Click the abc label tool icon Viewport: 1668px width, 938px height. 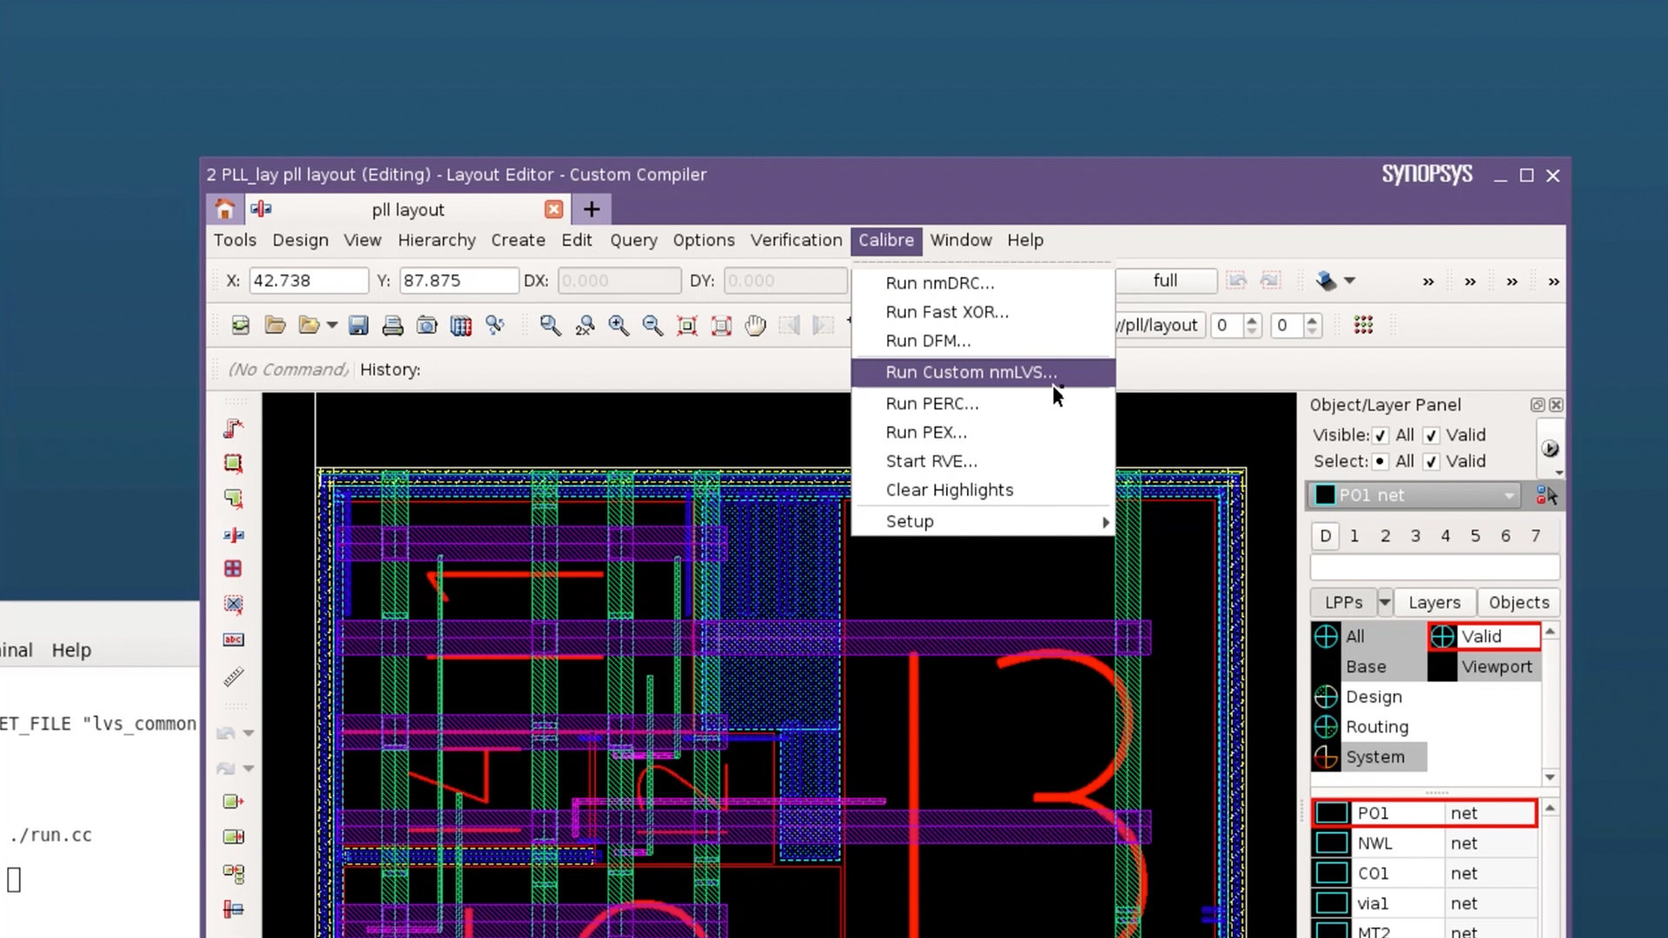point(233,639)
